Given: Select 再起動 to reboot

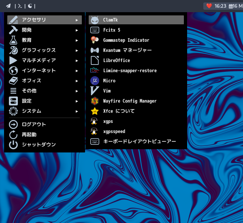Looking at the screenshot, I should coord(45,134).
